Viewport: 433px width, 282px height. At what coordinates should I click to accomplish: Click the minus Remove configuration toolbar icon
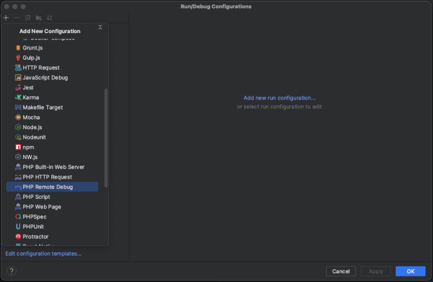click(x=16, y=18)
